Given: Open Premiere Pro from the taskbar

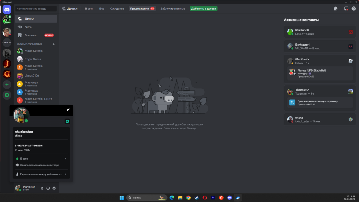Looking at the screenshot, I should point(213,198).
